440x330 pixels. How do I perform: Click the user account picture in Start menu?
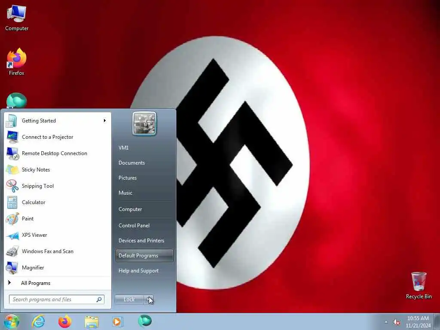[x=144, y=123]
